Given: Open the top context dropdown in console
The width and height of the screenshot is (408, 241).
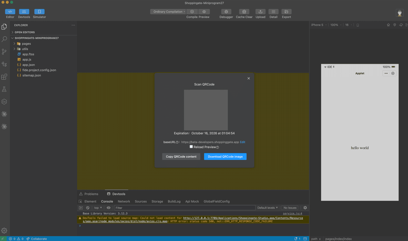Looking at the screenshot, I should [98, 208].
